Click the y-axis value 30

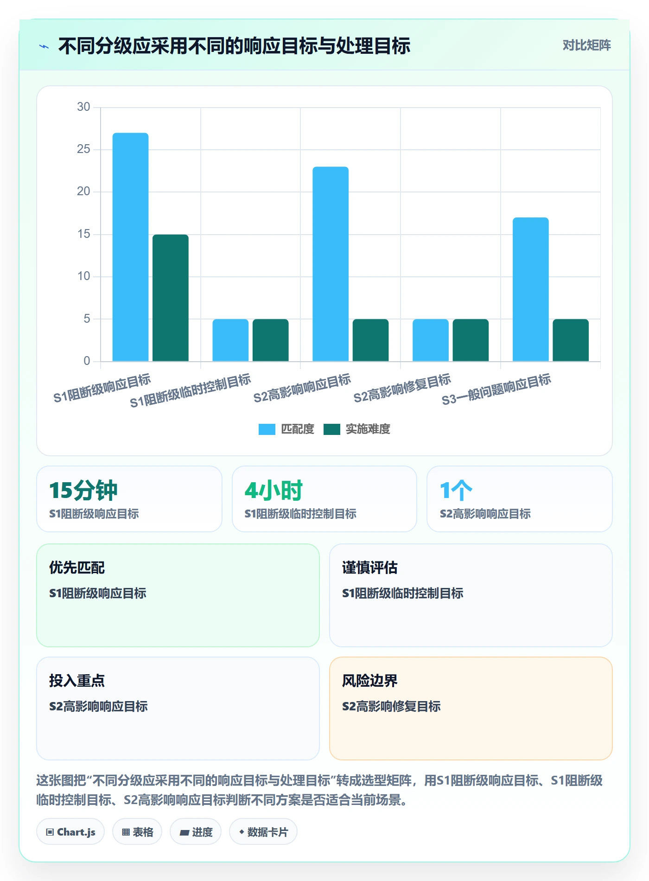pyautogui.click(x=83, y=107)
